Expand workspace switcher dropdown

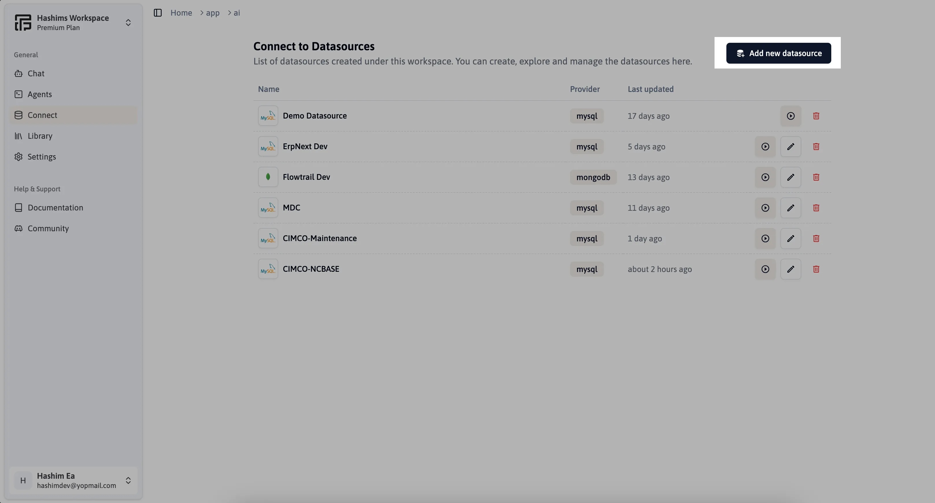click(128, 22)
